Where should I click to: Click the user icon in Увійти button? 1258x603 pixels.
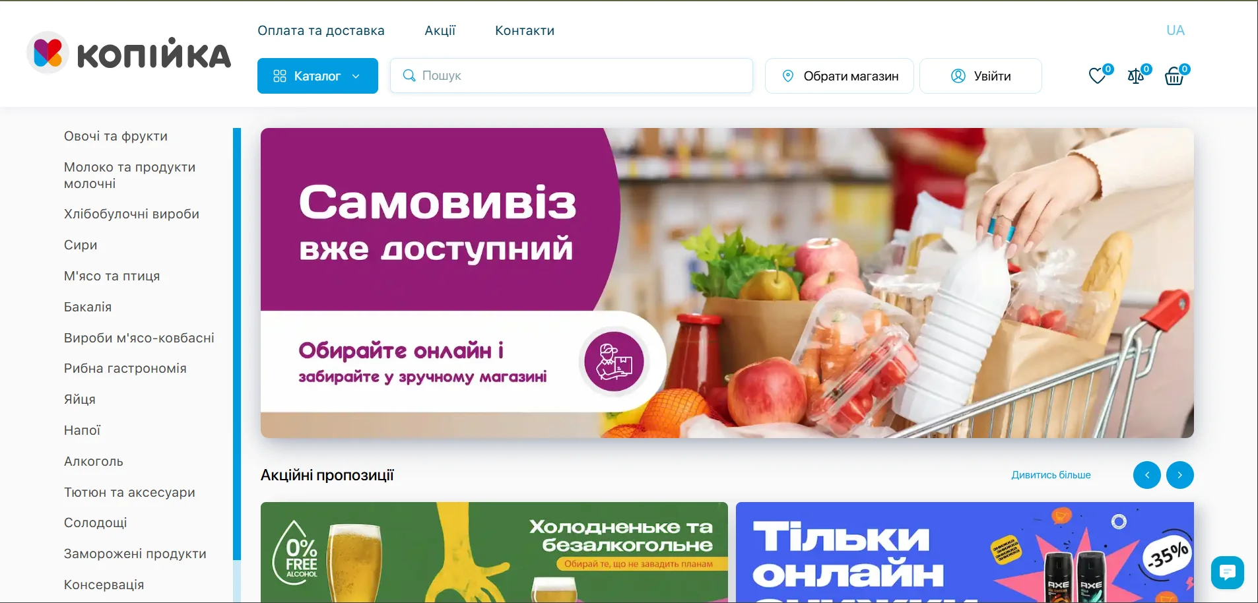958,76
